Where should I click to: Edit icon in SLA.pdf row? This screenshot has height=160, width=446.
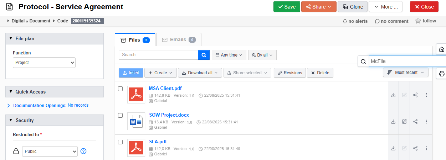pyautogui.click(x=404, y=148)
